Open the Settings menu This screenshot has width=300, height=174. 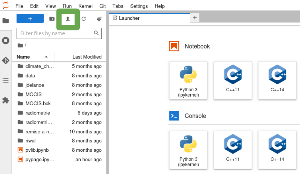139,6
